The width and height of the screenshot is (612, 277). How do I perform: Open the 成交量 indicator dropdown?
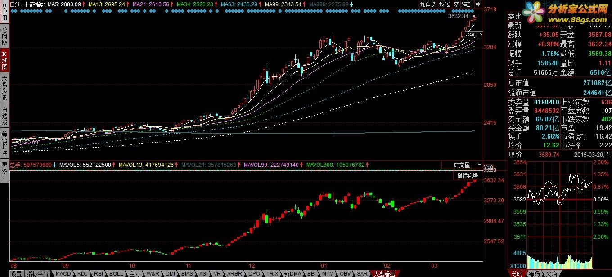tap(462, 165)
